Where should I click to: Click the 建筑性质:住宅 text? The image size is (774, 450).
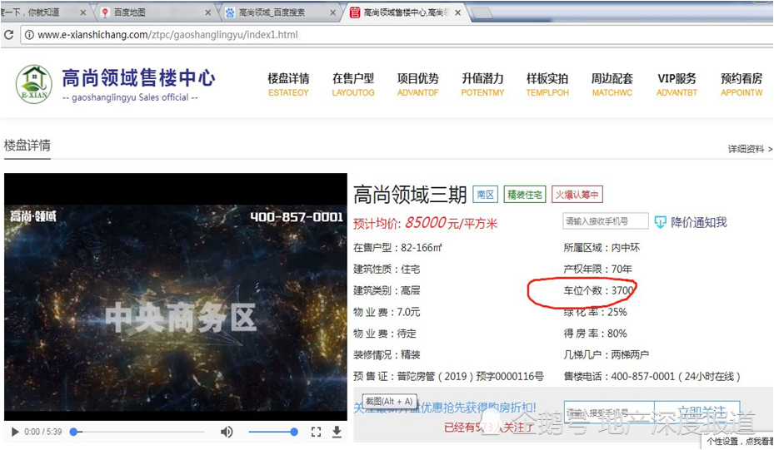[x=387, y=270]
